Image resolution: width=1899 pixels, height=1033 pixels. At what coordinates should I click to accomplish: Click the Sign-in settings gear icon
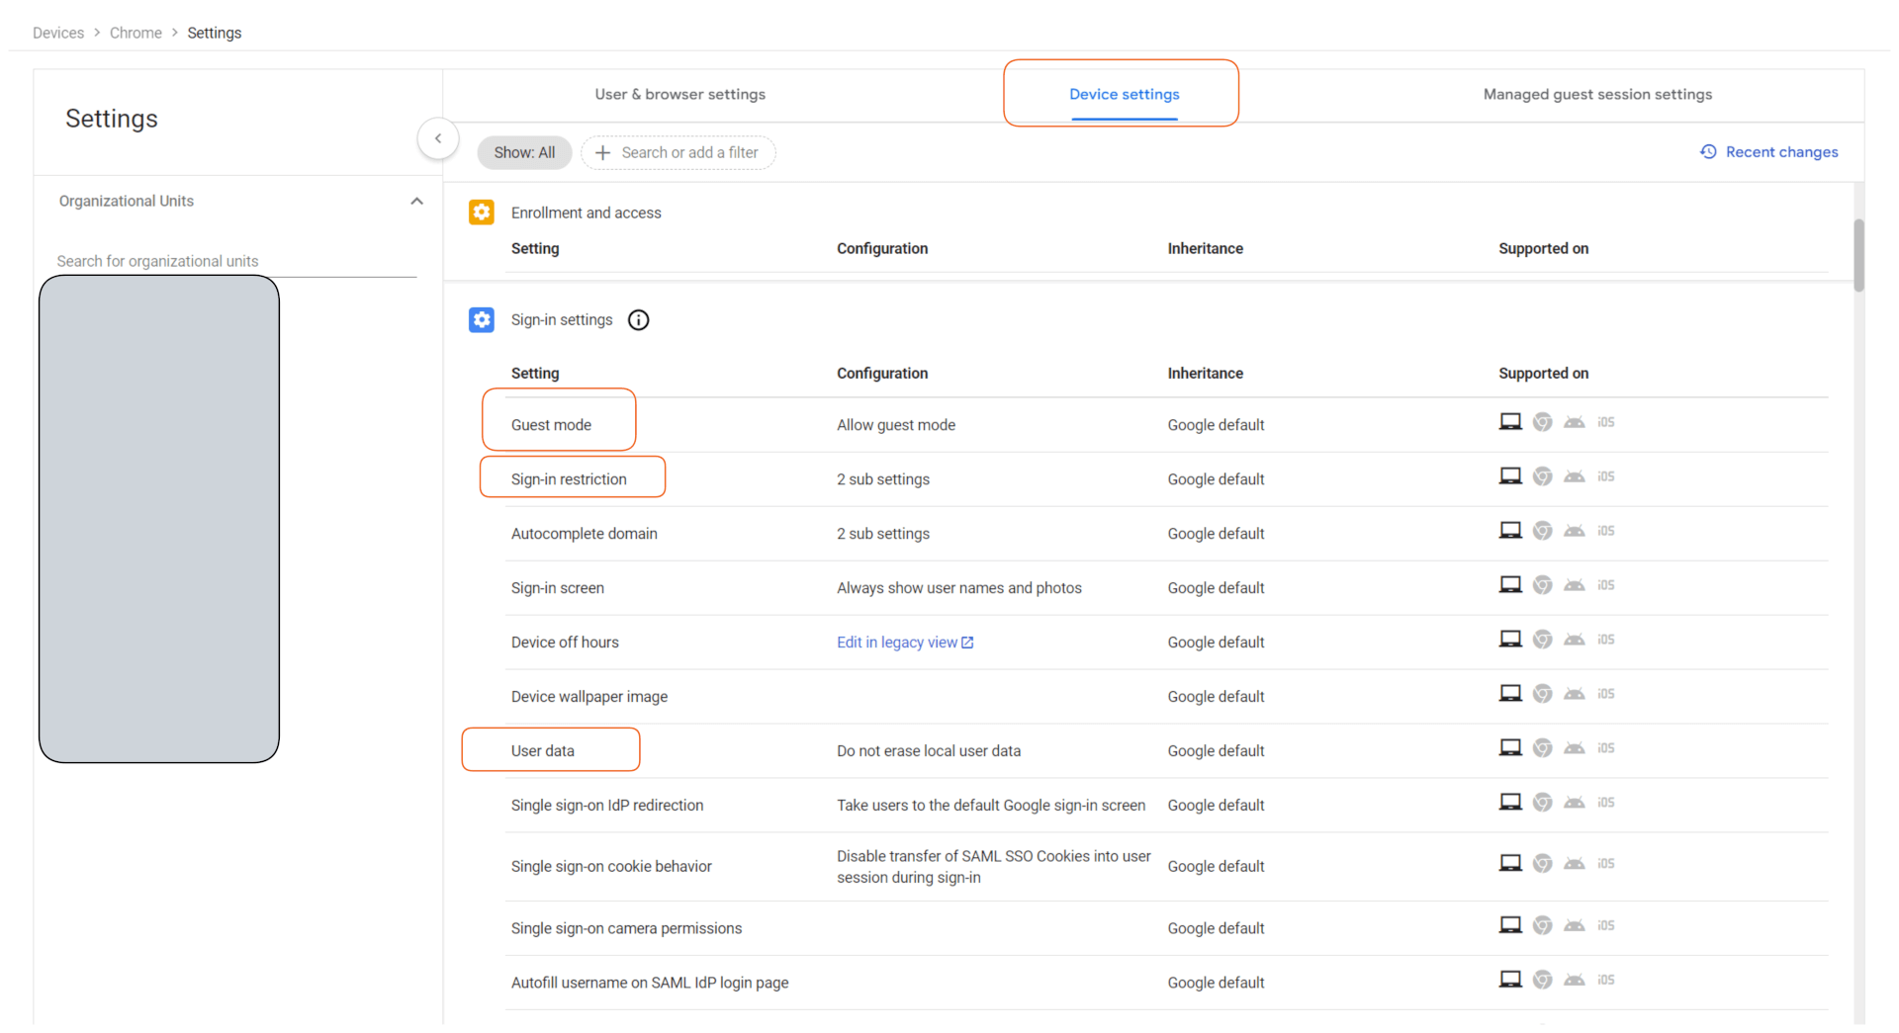(x=482, y=319)
